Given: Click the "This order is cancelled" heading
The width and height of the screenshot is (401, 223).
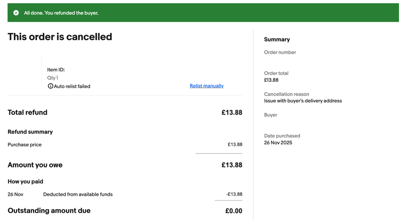Looking at the screenshot, I should pos(60,37).
